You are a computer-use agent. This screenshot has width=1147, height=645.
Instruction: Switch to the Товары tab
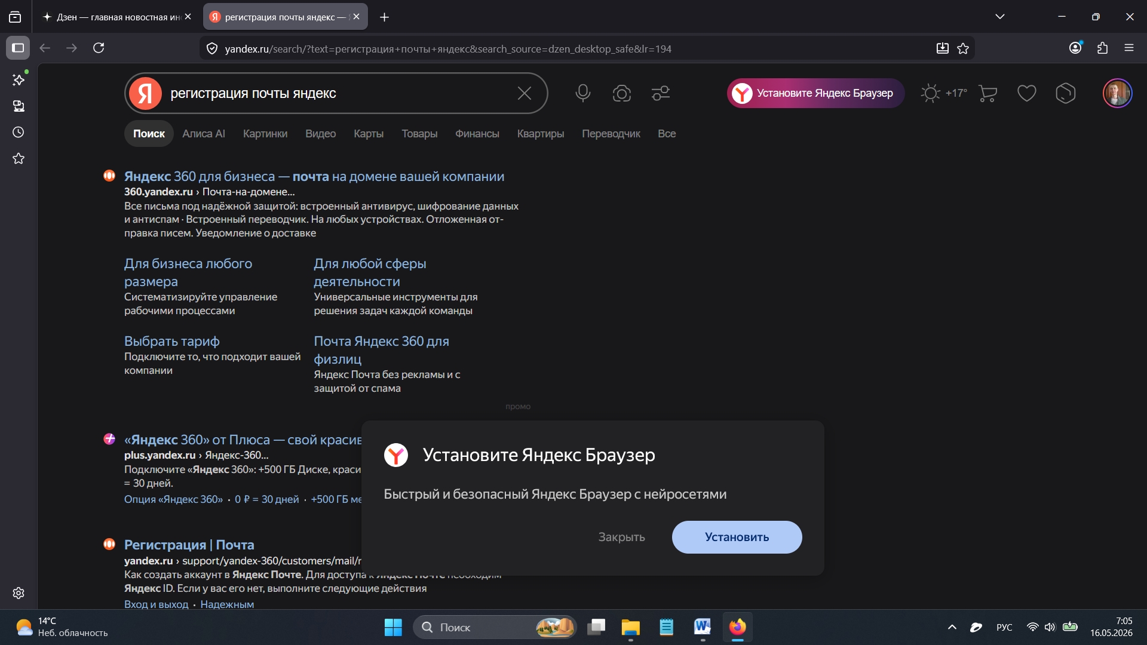419,134
